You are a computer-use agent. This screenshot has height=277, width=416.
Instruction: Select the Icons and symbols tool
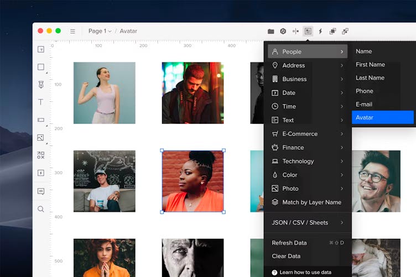(40, 155)
